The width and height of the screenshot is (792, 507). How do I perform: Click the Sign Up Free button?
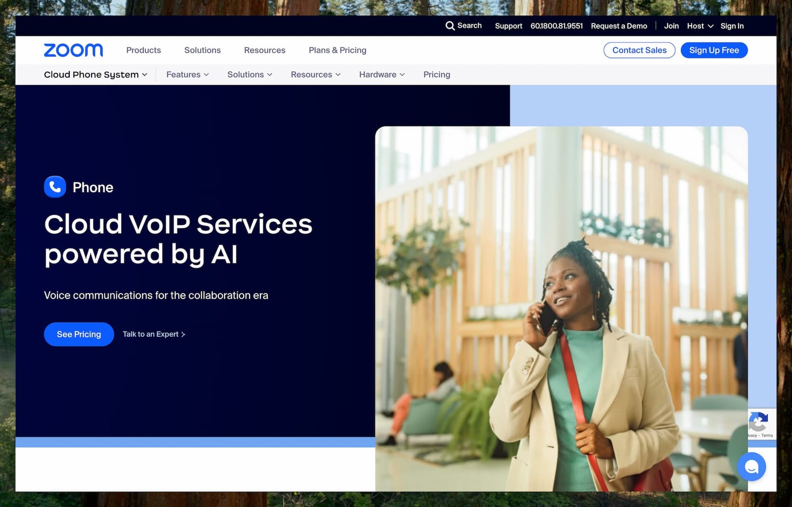(x=714, y=50)
